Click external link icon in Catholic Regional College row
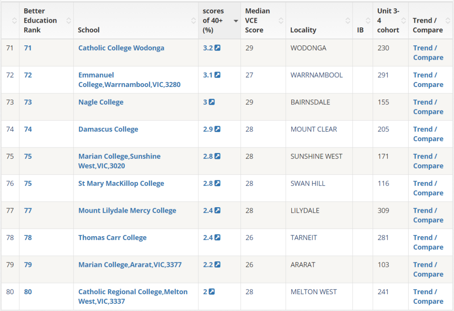The width and height of the screenshot is (454, 311). (211, 292)
